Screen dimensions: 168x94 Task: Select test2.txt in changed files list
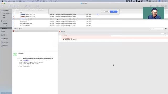[x=35, y=31]
